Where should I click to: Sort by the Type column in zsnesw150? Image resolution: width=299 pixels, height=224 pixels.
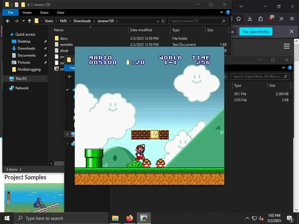[x=176, y=30]
